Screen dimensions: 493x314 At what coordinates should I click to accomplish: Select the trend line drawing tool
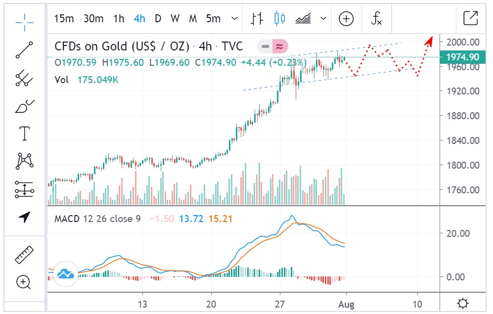tap(24, 50)
